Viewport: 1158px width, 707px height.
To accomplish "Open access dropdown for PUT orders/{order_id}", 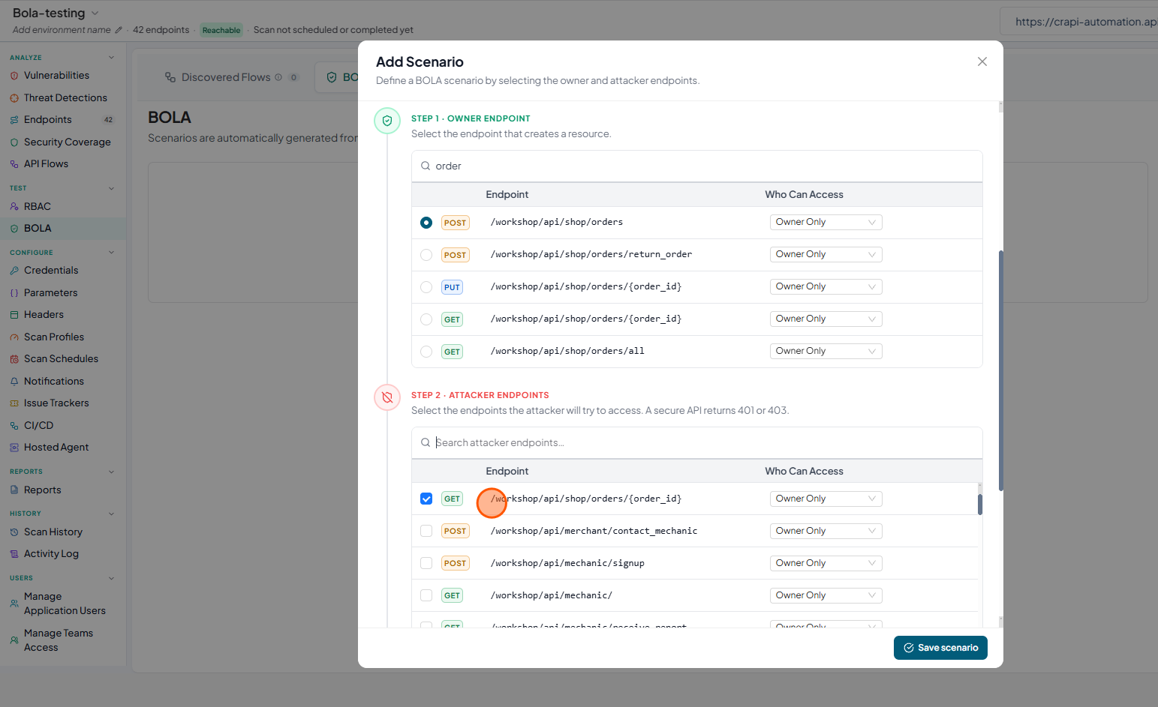I will [x=826, y=287].
